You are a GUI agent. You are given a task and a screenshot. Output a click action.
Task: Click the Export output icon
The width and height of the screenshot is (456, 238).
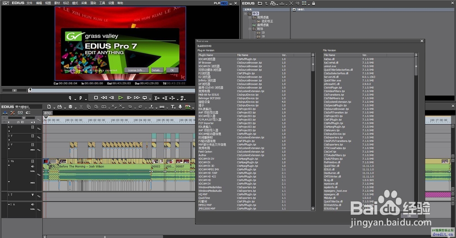point(187,107)
